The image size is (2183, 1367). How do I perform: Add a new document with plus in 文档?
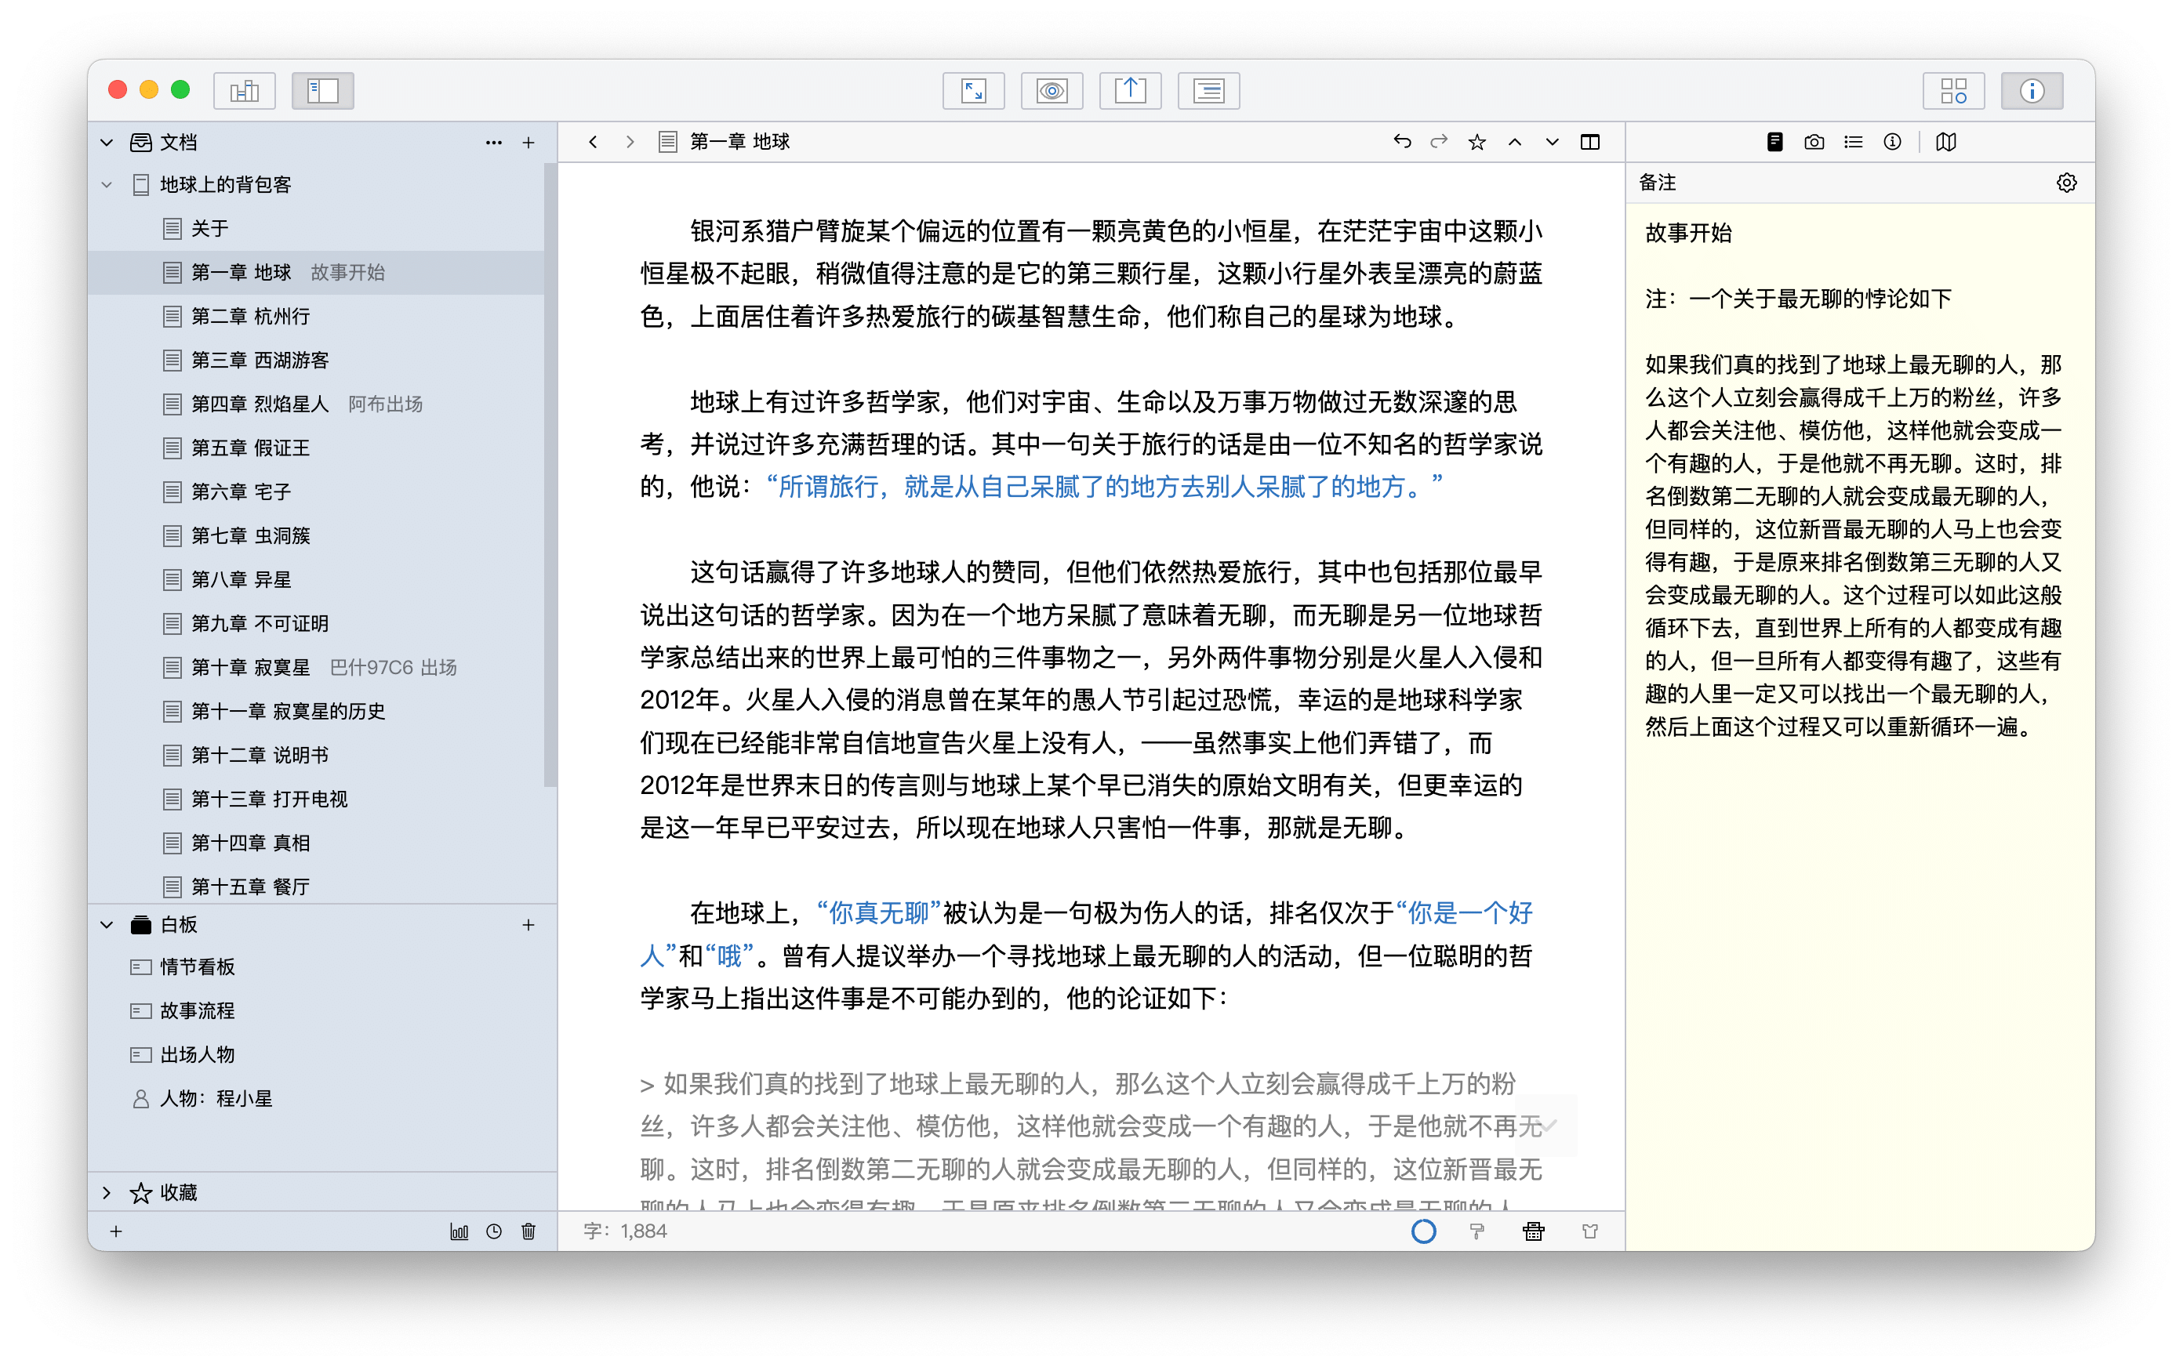(x=528, y=142)
